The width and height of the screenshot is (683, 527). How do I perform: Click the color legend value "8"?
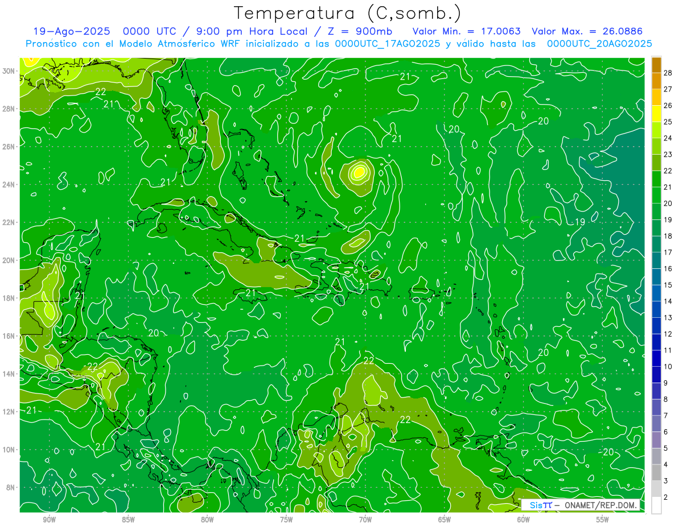point(666,400)
